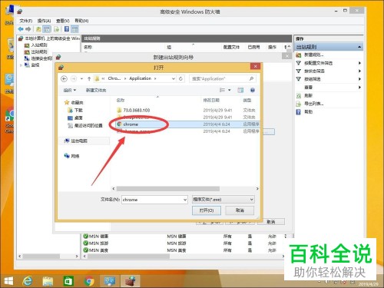Click the 新建文件夹 (New folder) button
The height and width of the screenshot is (288, 384).
[x=96, y=90]
